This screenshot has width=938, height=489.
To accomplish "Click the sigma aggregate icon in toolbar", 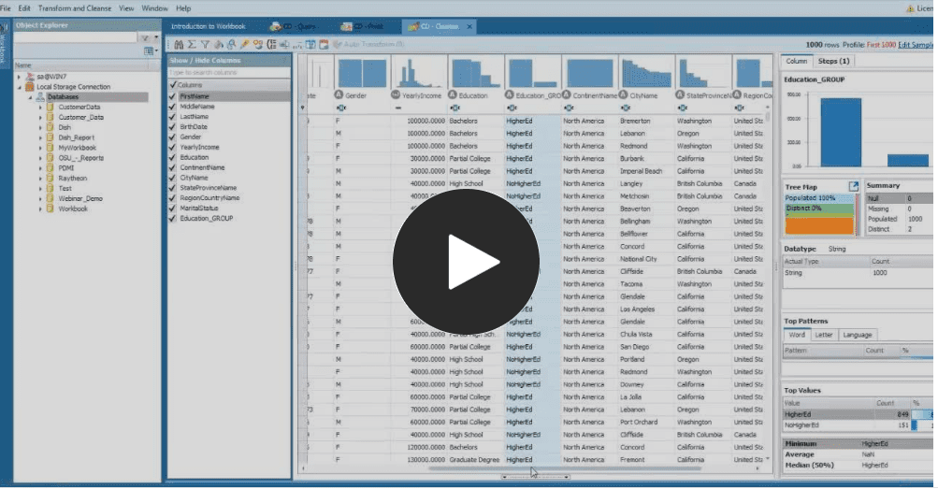I will pyautogui.click(x=192, y=44).
